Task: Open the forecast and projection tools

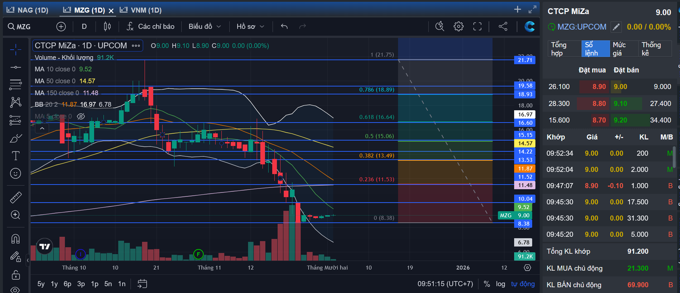Action: (16, 120)
